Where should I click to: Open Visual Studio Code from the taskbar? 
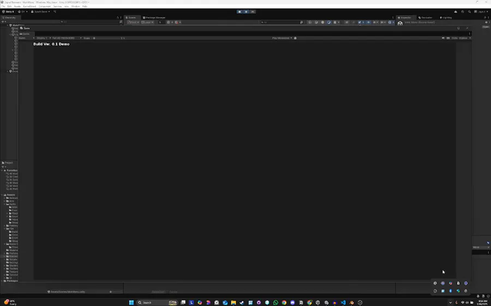tap(343, 303)
